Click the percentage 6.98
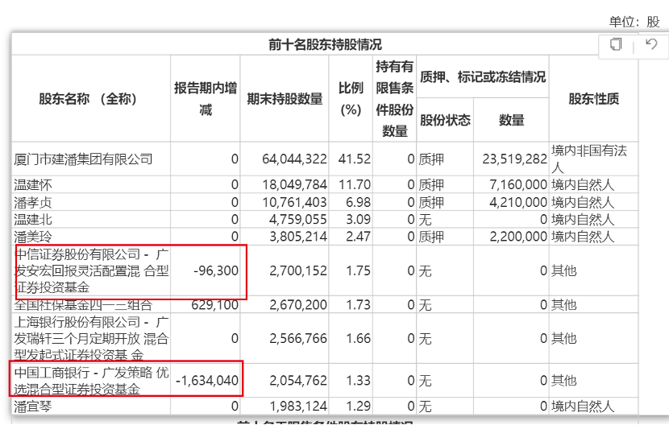 (358, 203)
